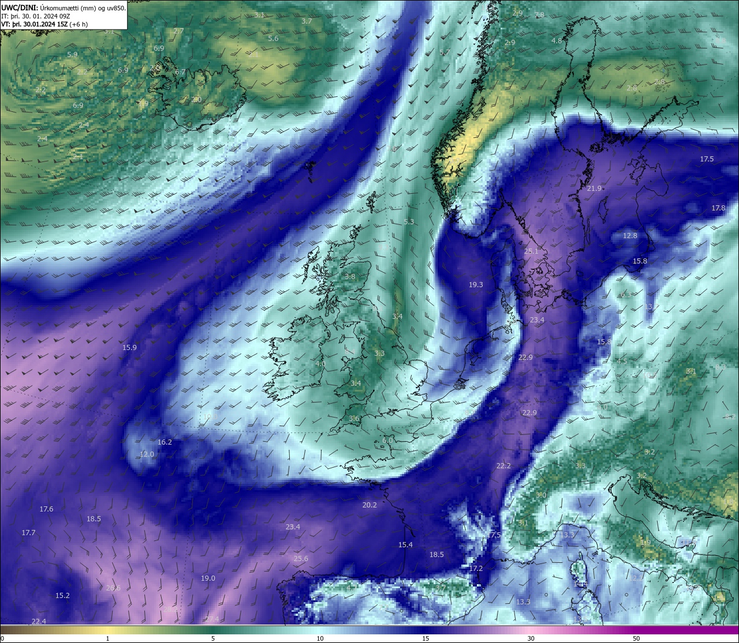Click the 22.4 value at bottom-left corner

pos(39,621)
